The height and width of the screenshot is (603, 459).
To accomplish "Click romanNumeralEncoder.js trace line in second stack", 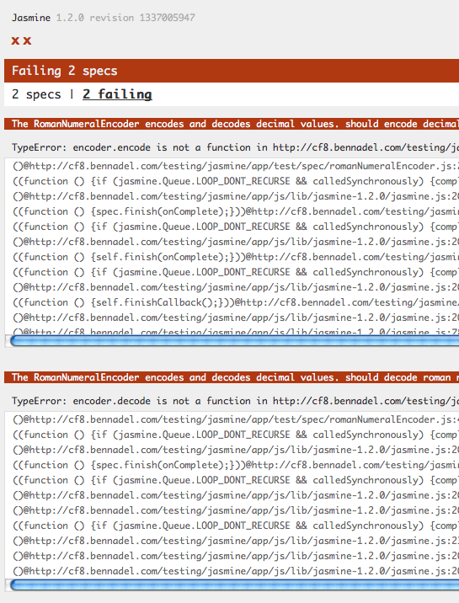I will click(236, 419).
